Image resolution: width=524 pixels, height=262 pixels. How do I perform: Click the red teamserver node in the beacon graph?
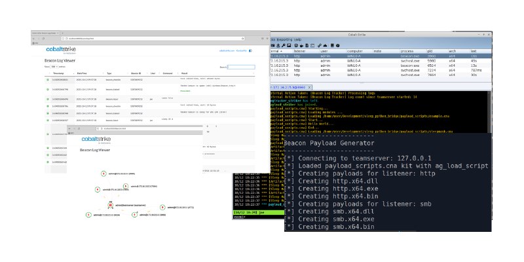(110, 205)
